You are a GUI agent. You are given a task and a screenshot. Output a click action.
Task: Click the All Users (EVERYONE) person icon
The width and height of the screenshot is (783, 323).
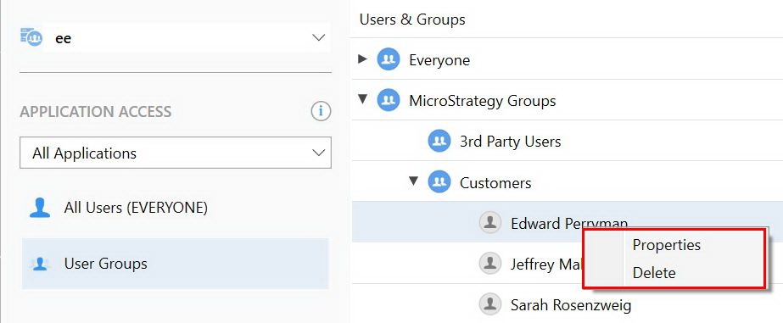40,208
